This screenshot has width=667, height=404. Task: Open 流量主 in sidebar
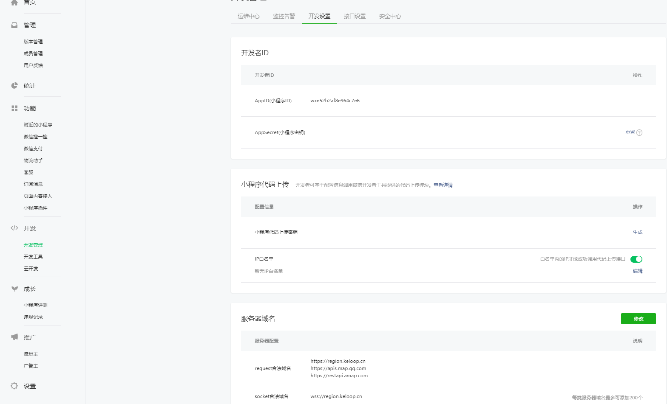31,354
